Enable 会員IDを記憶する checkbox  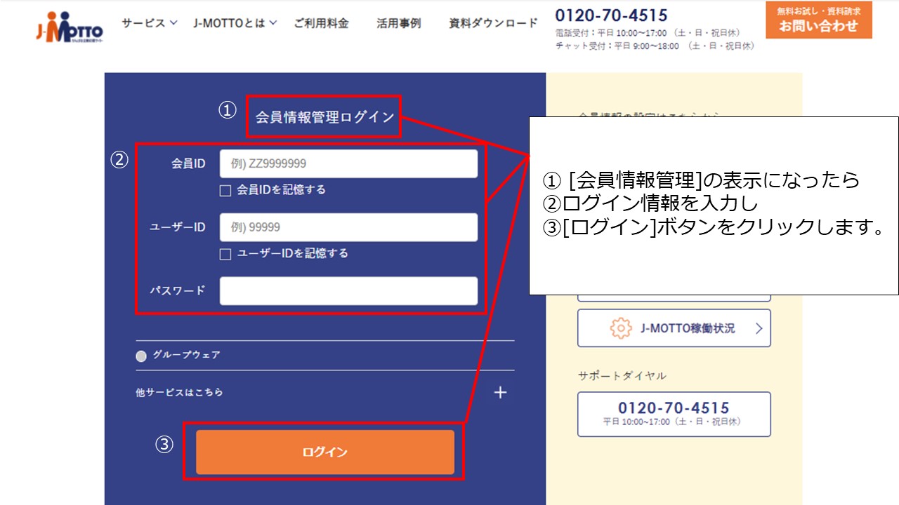[x=225, y=190]
